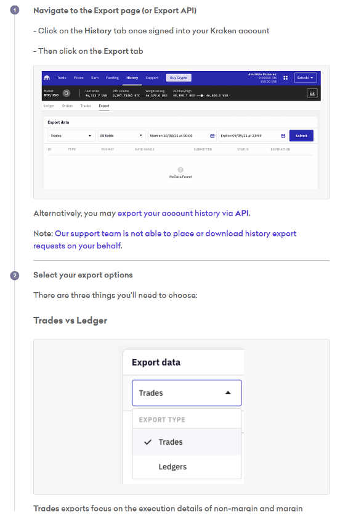Click the chart icon beside market stats
This screenshot has width=340, height=520.
tap(312, 93)
